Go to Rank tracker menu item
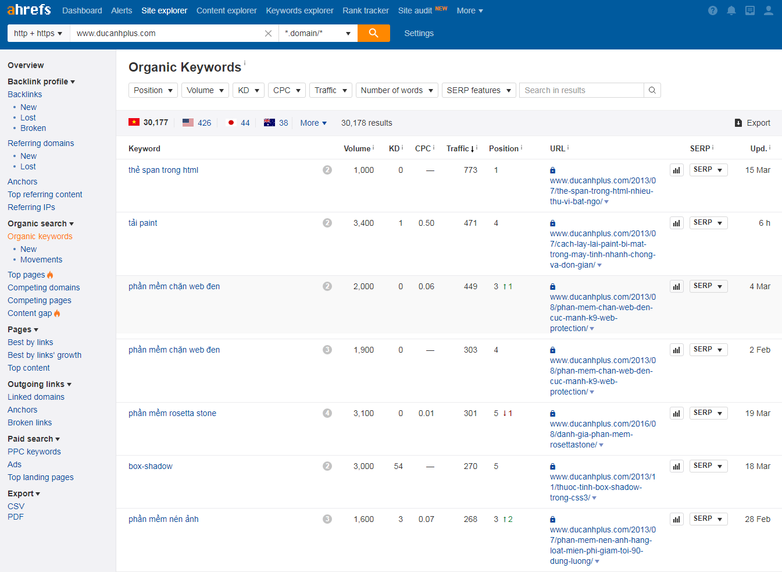782x572 pixels. (x=365, y=10)
